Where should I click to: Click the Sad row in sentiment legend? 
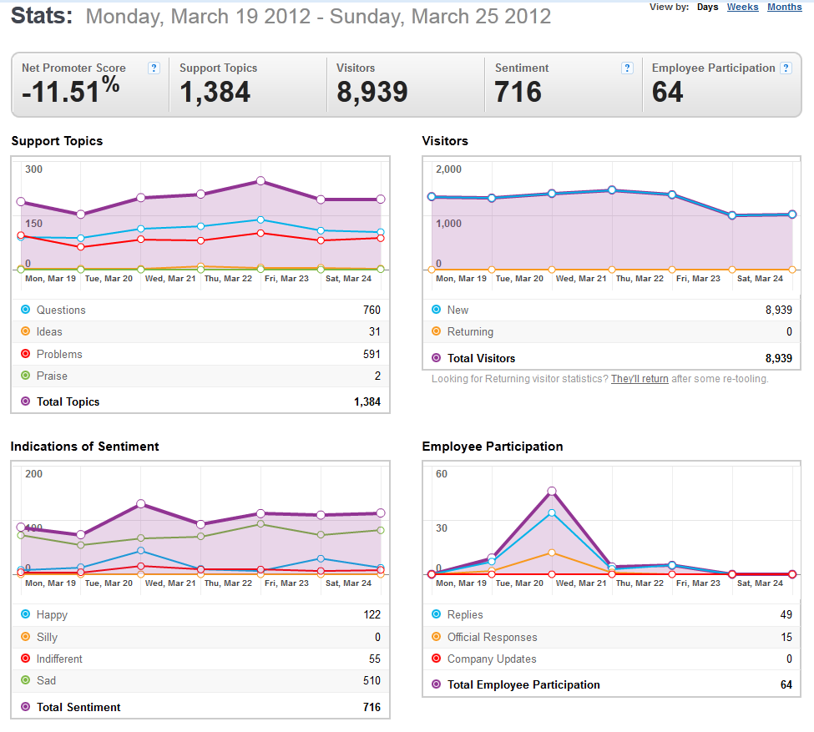tap(200, 680)
